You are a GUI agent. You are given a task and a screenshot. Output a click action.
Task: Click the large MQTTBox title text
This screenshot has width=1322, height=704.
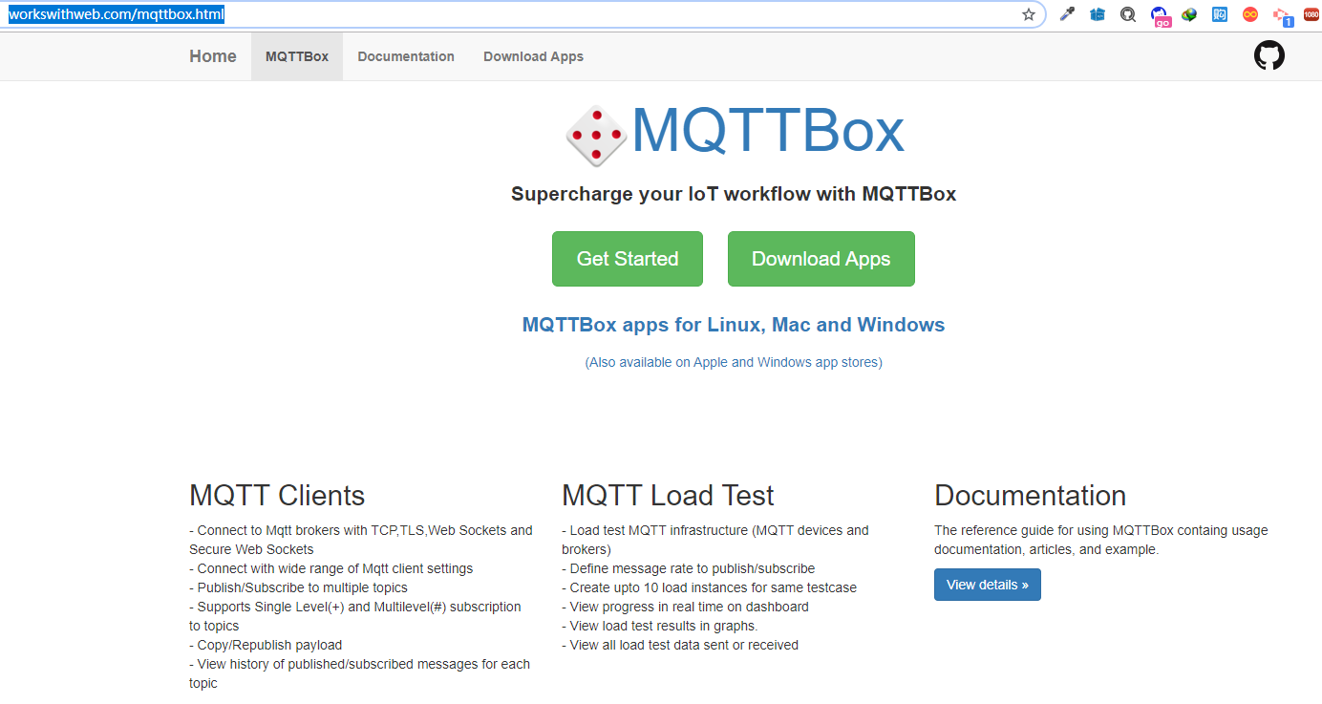(x=767, y=130)
